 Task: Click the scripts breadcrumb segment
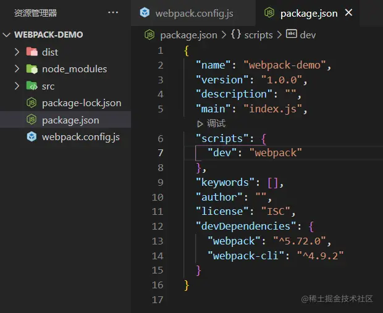point(258,35)
